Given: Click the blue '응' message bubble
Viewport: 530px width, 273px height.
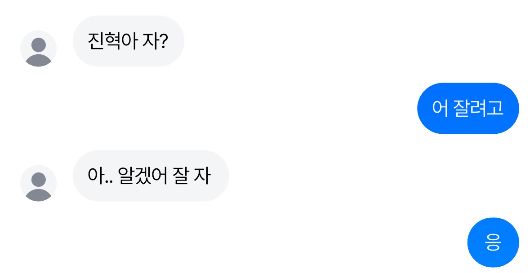Looking at the screenshot, I should [x=493, y=242].
